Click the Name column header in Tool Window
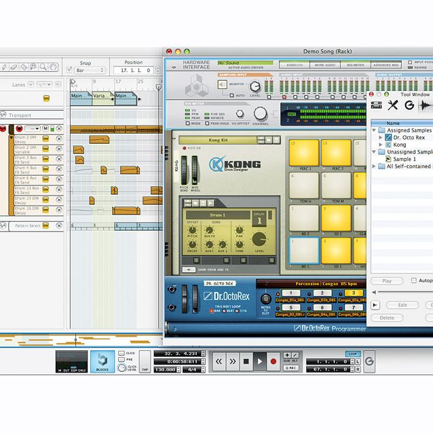 (x=402, y=123)
